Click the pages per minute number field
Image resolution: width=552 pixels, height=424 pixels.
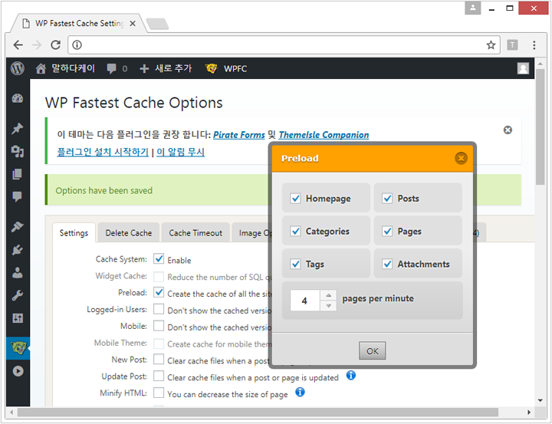304,301
